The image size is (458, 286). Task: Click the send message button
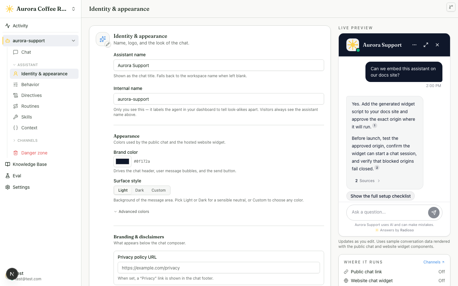tap(434, 213)
